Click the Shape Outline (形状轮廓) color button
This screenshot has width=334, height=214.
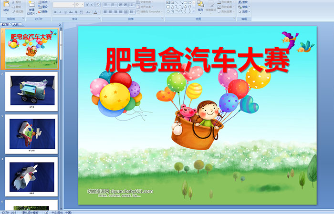[x=225, y=7]
